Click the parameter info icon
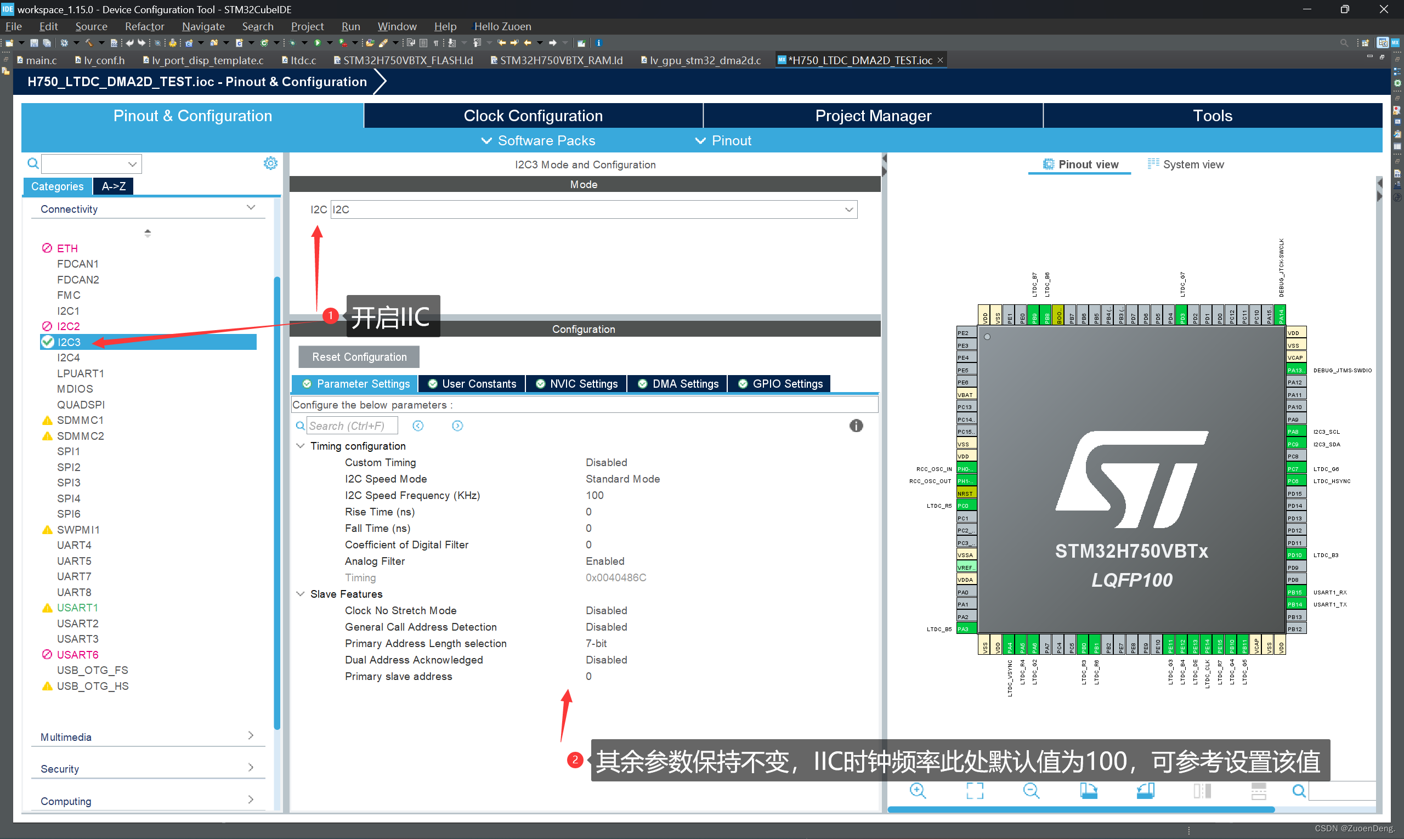 (x=856, y=426)
